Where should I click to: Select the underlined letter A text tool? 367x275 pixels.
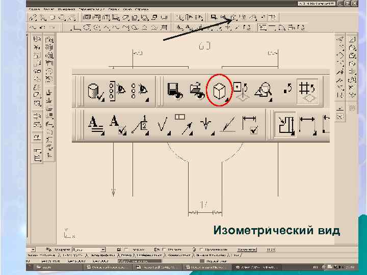96,125
